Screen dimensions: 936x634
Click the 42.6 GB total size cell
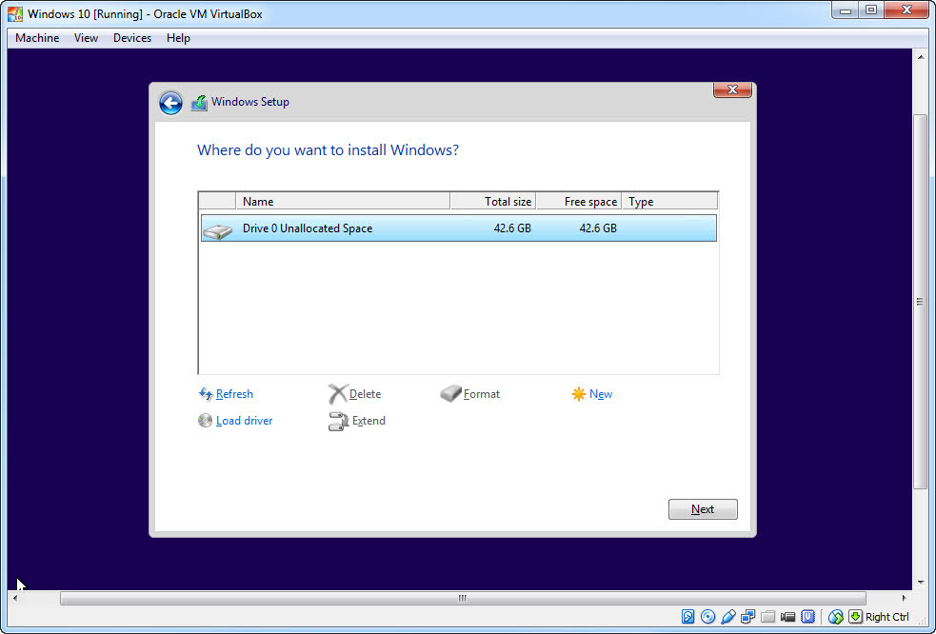tap(512, 228)
